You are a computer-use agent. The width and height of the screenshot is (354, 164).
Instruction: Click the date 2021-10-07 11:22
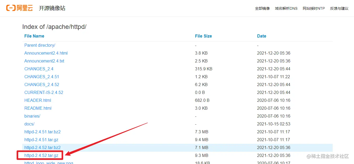point(274,77)
